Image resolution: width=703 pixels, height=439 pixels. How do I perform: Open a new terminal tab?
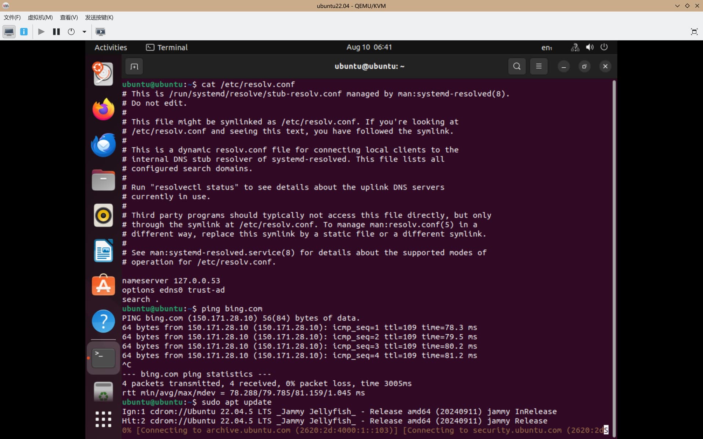coord(134,67)
